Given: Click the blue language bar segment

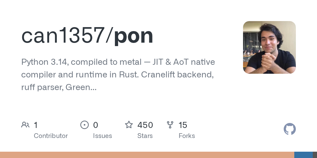Looking at the screenshot, I should pyautogui.click(x=304, y=155).
